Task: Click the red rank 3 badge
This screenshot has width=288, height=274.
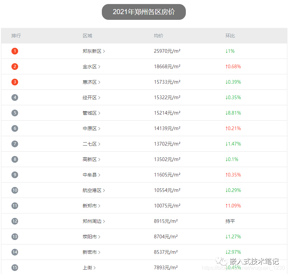Action: [x=15, y=82]
